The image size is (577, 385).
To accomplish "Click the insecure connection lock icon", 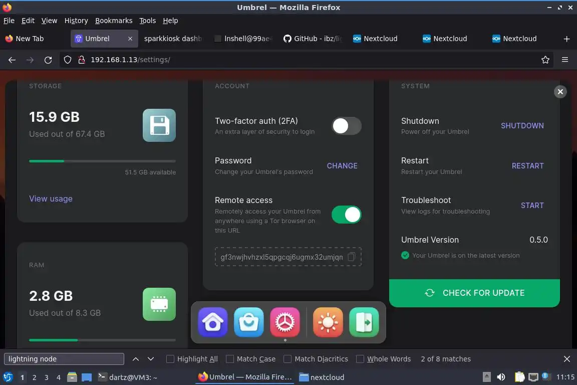I will tap(82, 60).
